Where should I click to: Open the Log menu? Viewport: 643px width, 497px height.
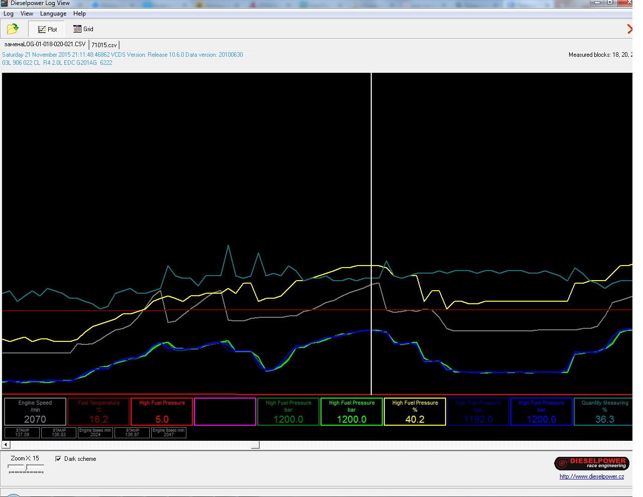(9, 14)
